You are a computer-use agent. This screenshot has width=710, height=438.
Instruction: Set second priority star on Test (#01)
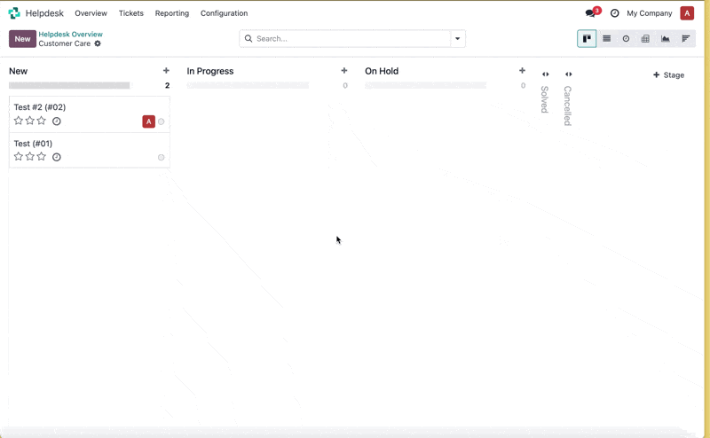pos(30,157)
